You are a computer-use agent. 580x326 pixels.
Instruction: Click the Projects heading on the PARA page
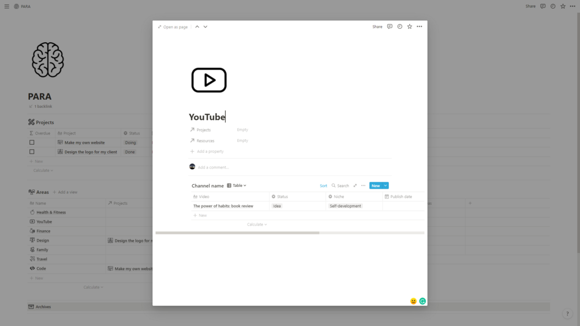point(45,122)
